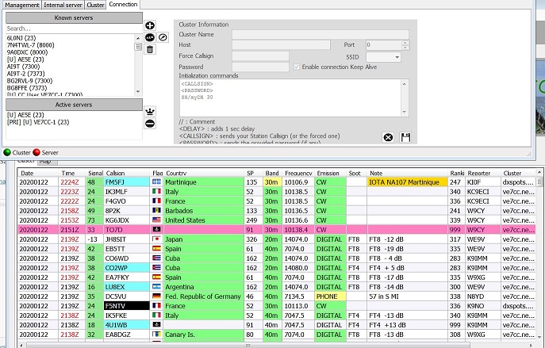
Task: Click the Known servers header button
Action: click(x=74, y=17)
